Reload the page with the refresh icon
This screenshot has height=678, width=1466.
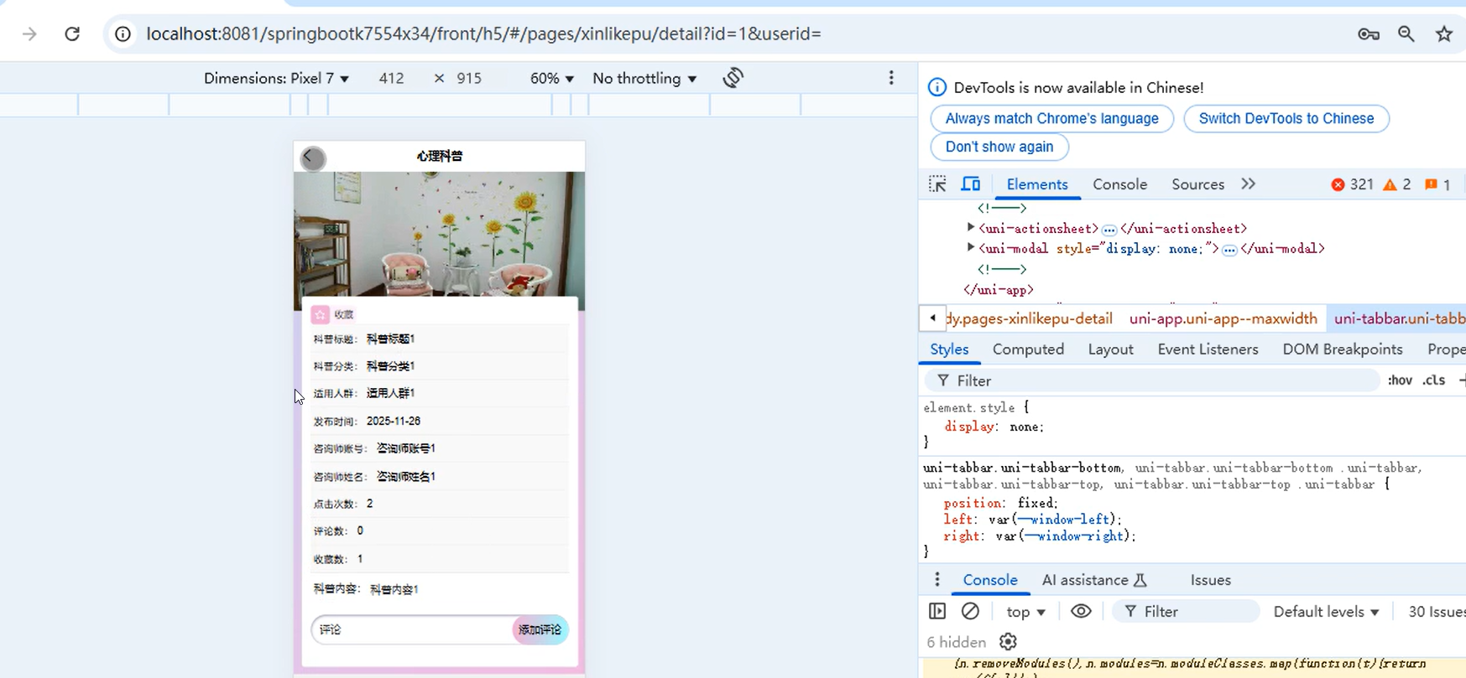click(72, 34)
